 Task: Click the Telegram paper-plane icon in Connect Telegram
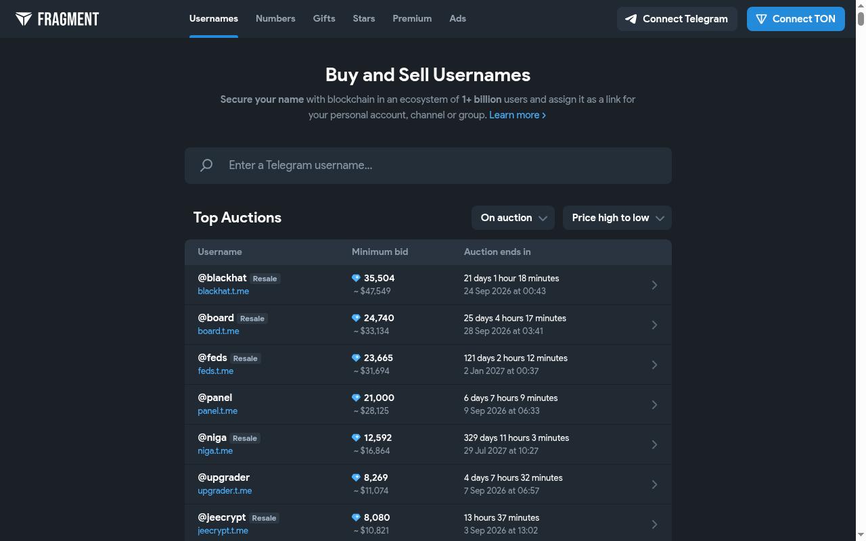pos(631,19)
